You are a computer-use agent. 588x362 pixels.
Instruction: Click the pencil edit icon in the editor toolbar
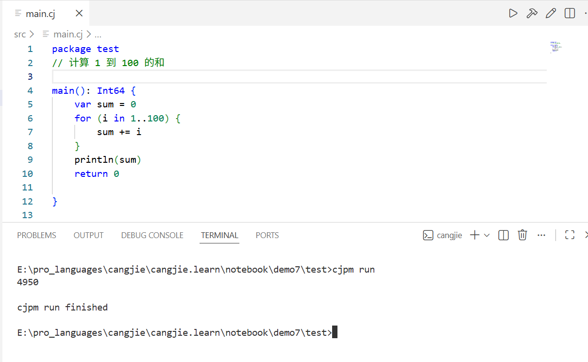pos(551,13)
